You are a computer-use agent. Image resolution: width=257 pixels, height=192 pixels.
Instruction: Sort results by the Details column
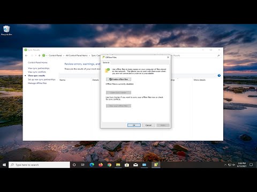[95, 80]
